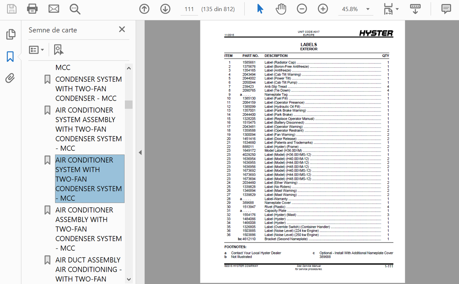Zoom out with minus button
Viewport: 459px width, 284px height.
302,9
